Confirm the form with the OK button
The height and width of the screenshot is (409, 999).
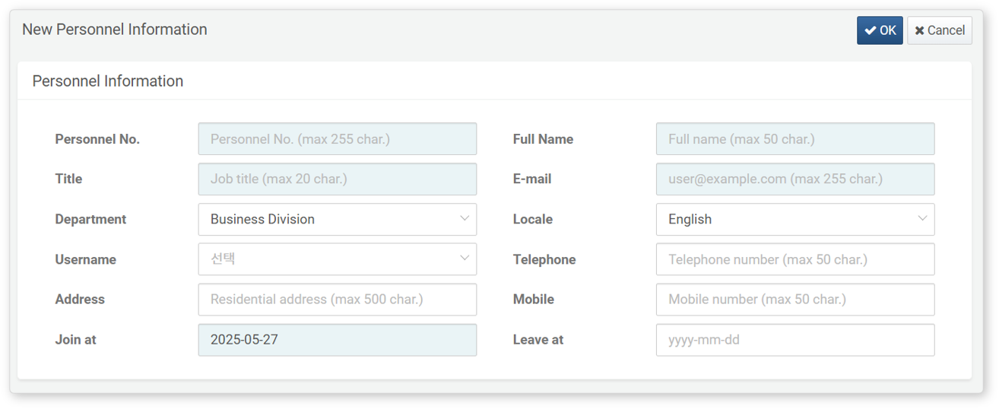click(880, 30)
